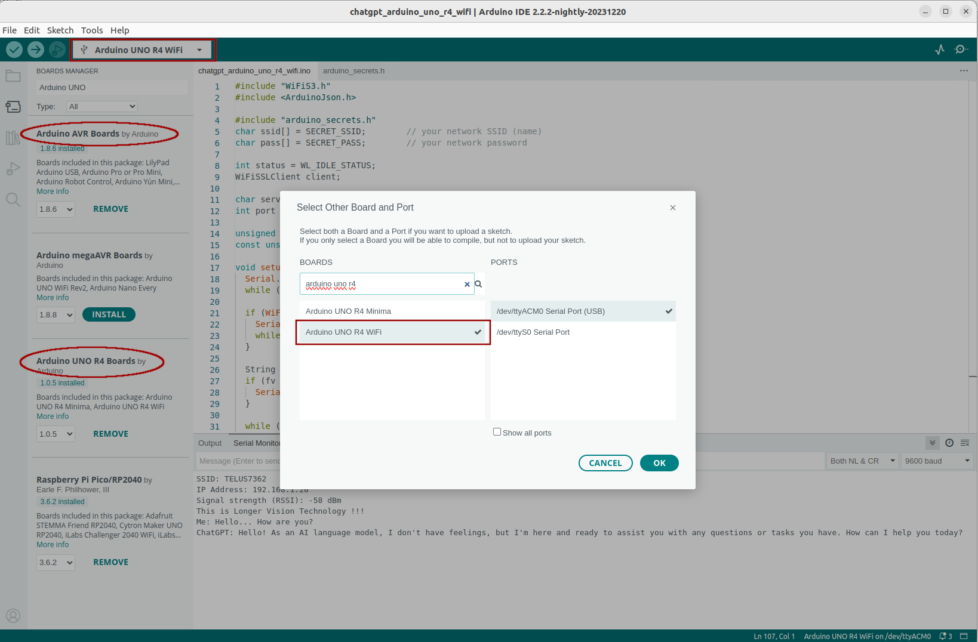Image resolution: width=978 pixels, height=642 pixels.
Task: Open the board selector Arduino UNO R4 WiFi dropdown
Action: click(142, 50)
